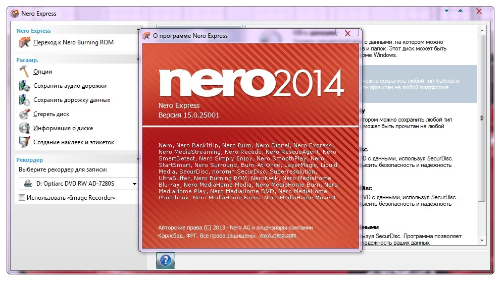Click the Nero Express icon in main title bar
503x284 pixels.
click(x=15, y=14)
